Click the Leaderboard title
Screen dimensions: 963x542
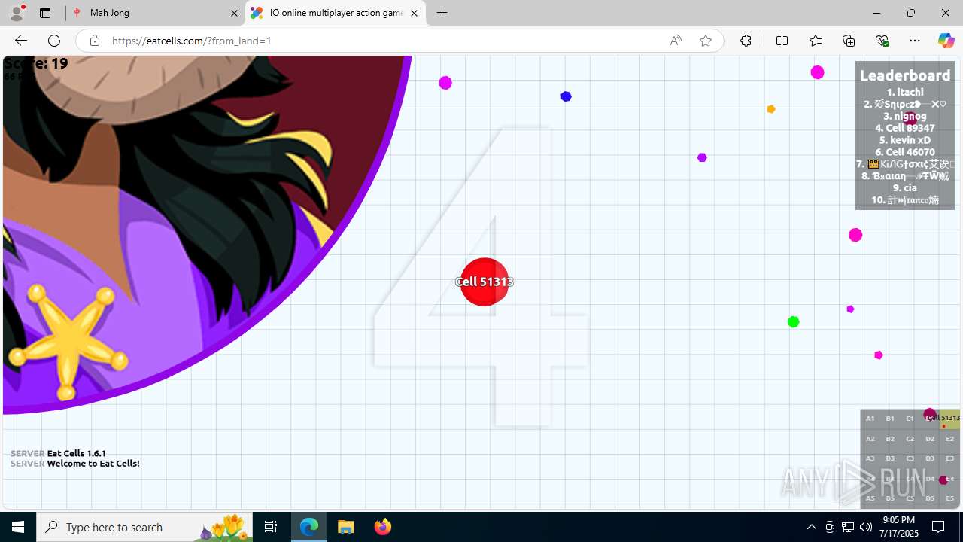[x=905, y=75]
